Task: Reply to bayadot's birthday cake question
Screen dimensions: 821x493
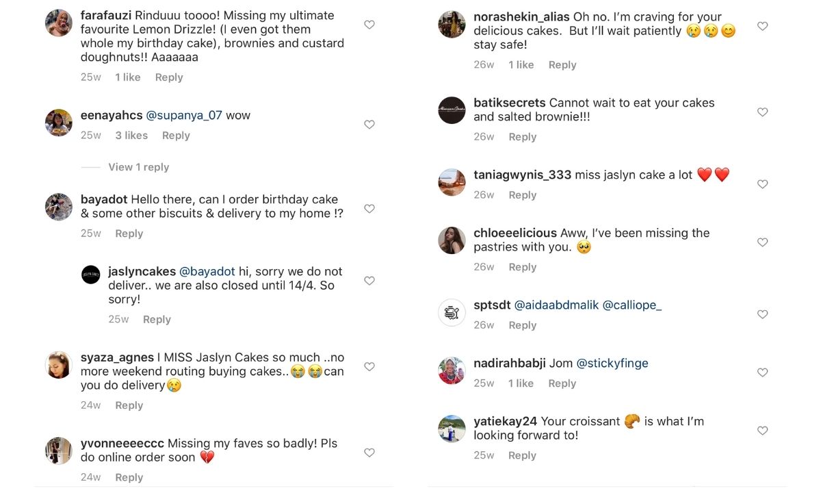Action: pyautogui.click(x=129, y=233)
